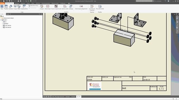Open the Placer les vues tab
179x100 pixels.
click(10, 3)
